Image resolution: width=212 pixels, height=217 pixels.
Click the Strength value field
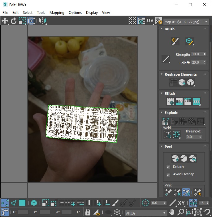pyautogui.click(x=197, y=54)
